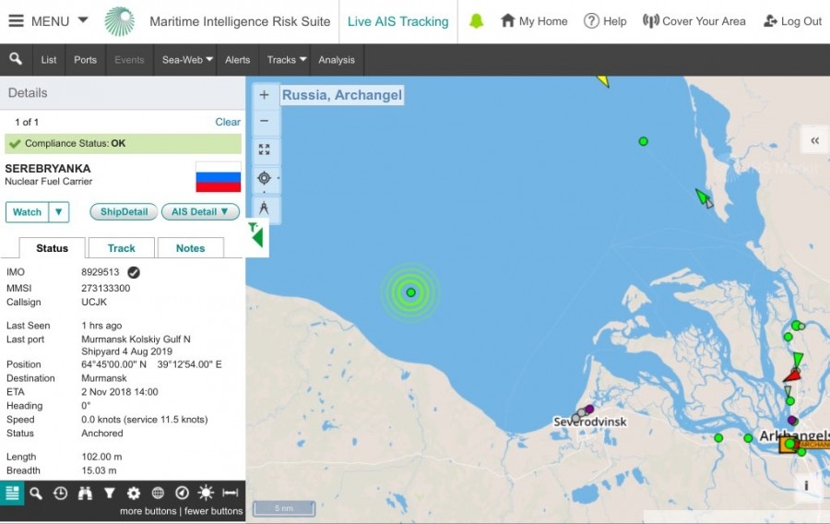Click the binoculars icon in bottom toolbar

(85, 494)
